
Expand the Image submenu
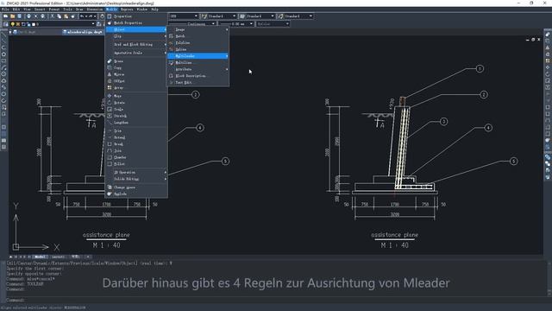[x=198, y=29]
